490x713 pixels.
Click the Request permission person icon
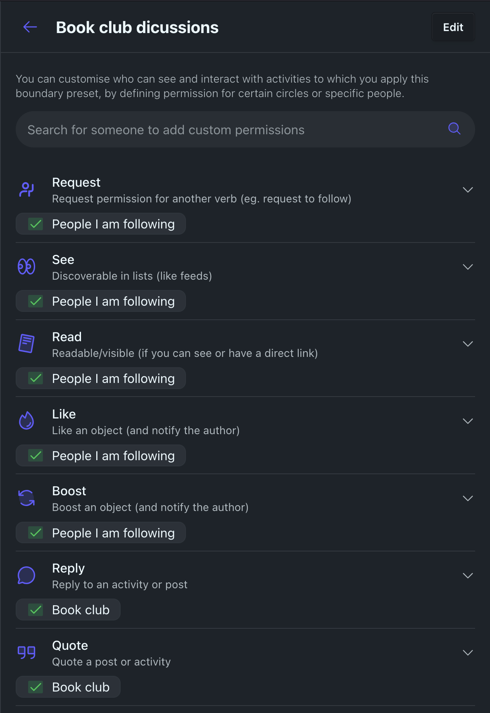[26, 190]
